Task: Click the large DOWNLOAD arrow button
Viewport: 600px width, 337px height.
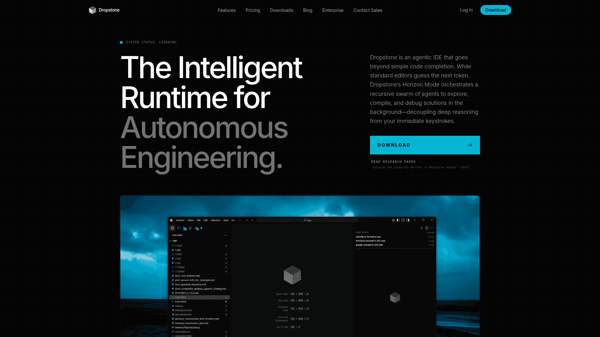Action: [425, 145]
